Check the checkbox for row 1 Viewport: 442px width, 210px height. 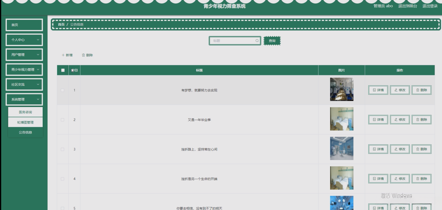63,90
